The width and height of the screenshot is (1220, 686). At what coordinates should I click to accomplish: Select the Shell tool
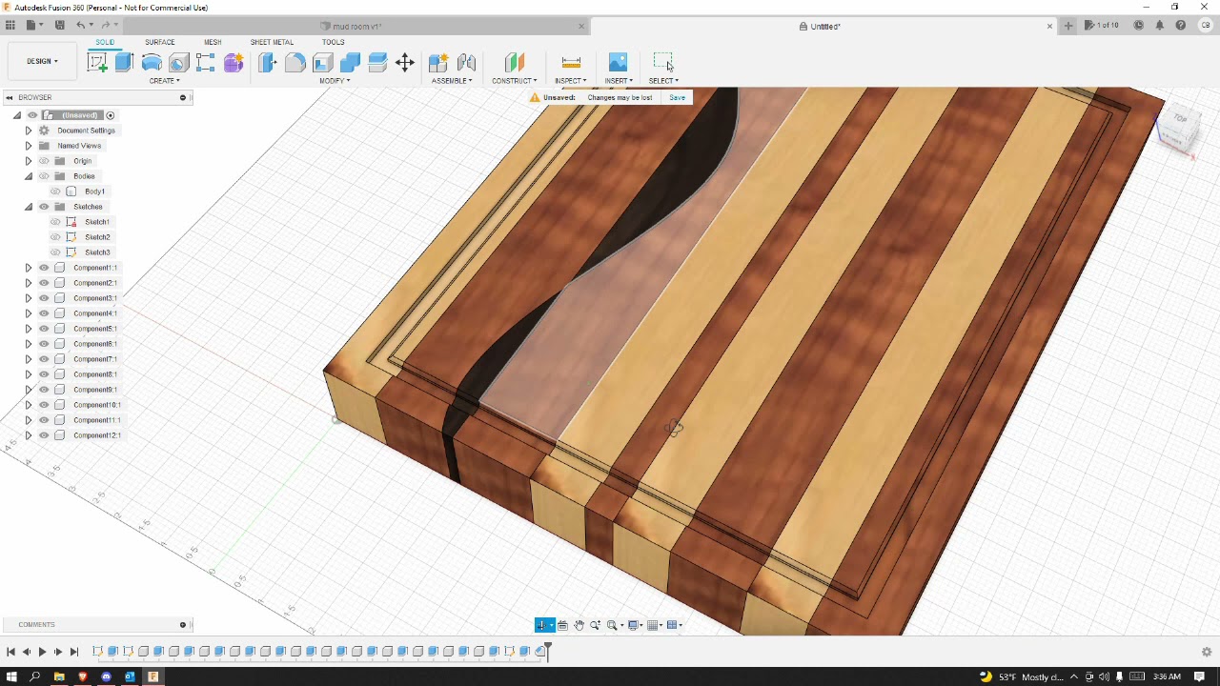point(322,63)
